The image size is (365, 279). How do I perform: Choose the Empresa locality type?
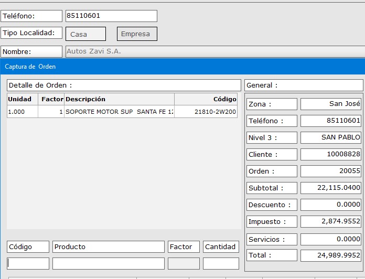point(136,34)
